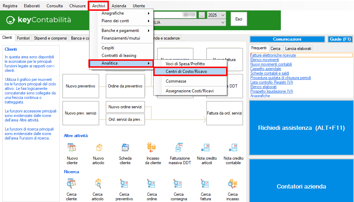Screen dimensions: 354x202
Task: Click Nuovo prev. servizi box
Action: pyautogui.click(x=80, y=113)
